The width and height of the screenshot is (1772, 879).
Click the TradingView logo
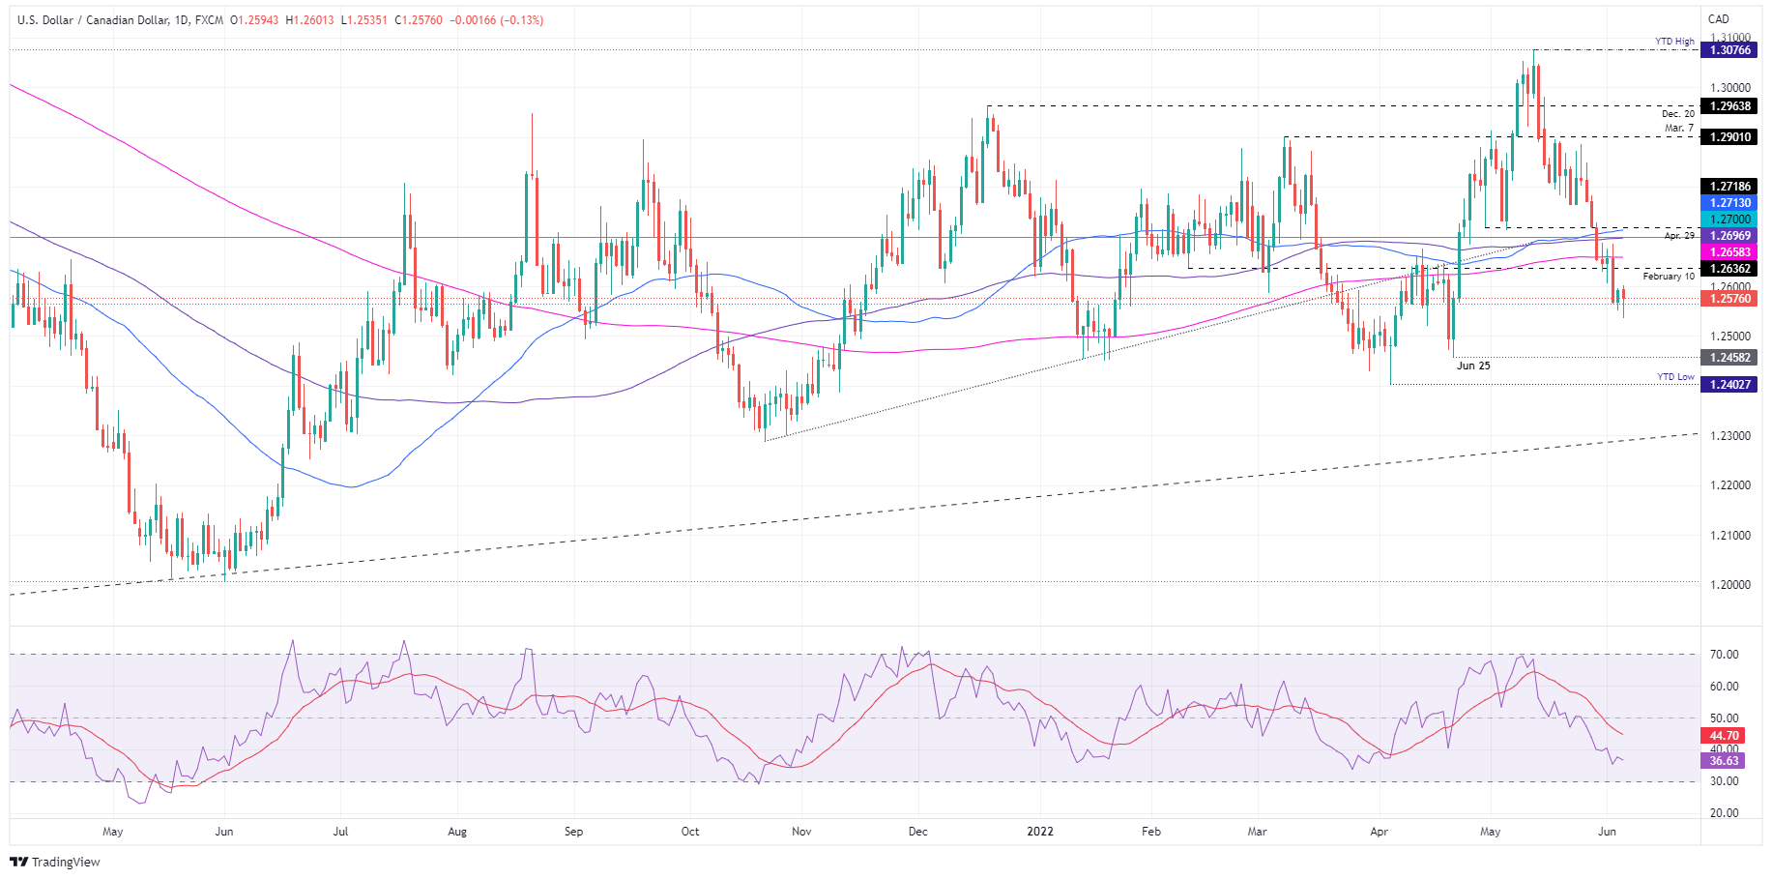tap(55, 862)
